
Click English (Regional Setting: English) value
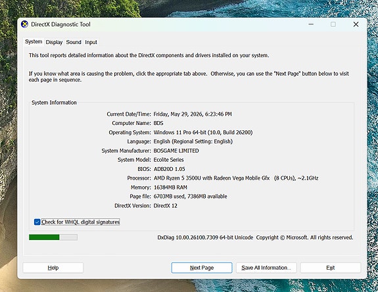click(193, 141)
